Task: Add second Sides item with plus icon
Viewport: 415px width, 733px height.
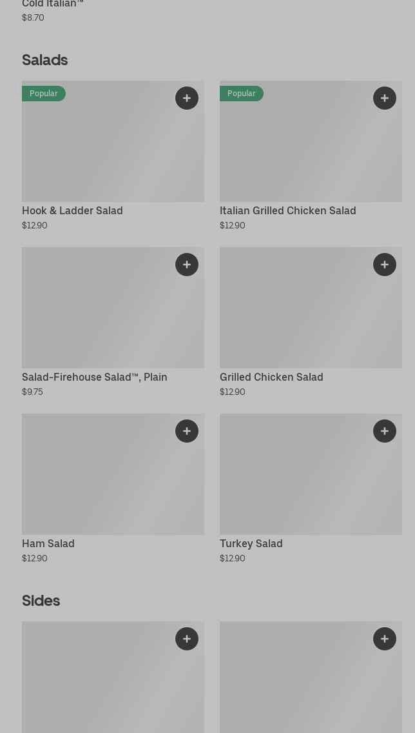Action: [x=385, y=639]
